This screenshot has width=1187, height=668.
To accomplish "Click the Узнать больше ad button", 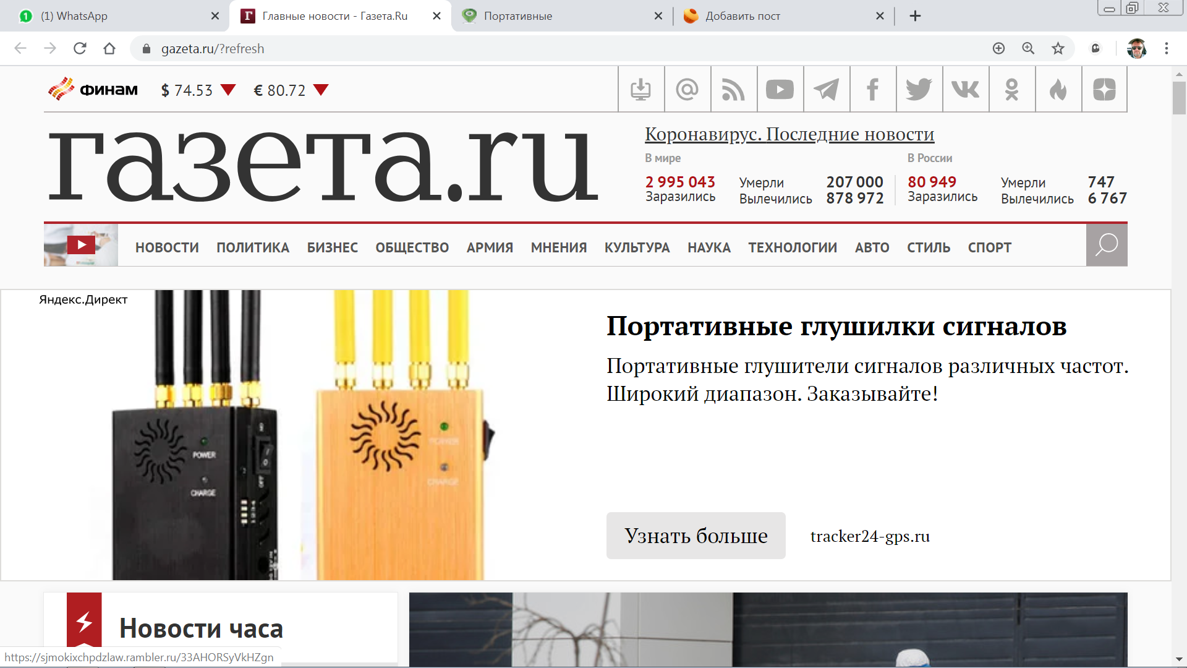I will [696, 536].
